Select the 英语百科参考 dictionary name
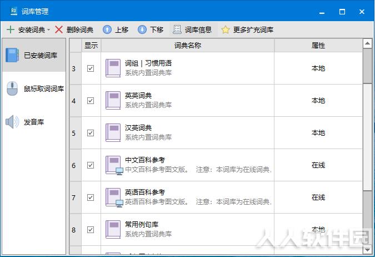The height and width of the screenshot is (257, 375). pos(145,192)
